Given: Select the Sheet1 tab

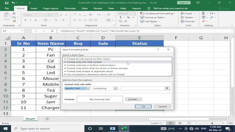Looking at the screenshot, I should pyautogui.click(x=30, y=119).
